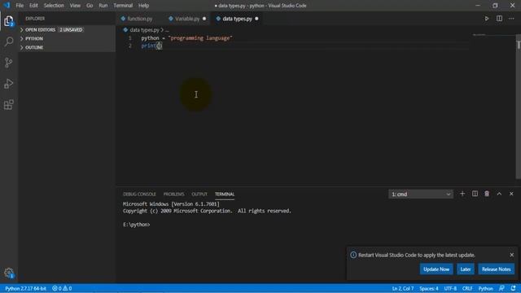Split the editor to the right
Viewport: 521px width, 293px height.
[499, 19]
